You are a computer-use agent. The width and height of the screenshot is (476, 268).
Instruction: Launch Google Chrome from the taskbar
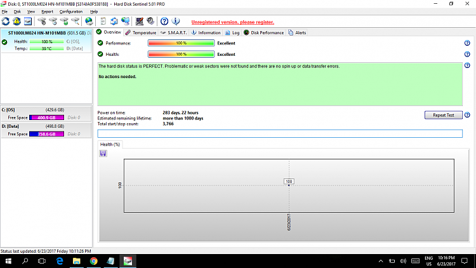coord(93,261)
